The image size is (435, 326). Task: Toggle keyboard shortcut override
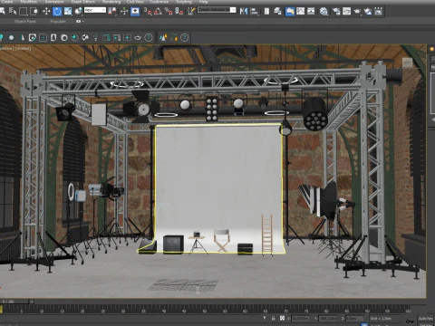point(135,12)
